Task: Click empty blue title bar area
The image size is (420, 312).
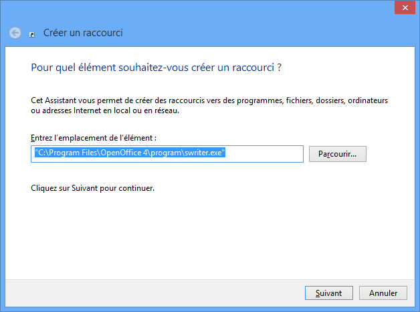Action: 241,21
